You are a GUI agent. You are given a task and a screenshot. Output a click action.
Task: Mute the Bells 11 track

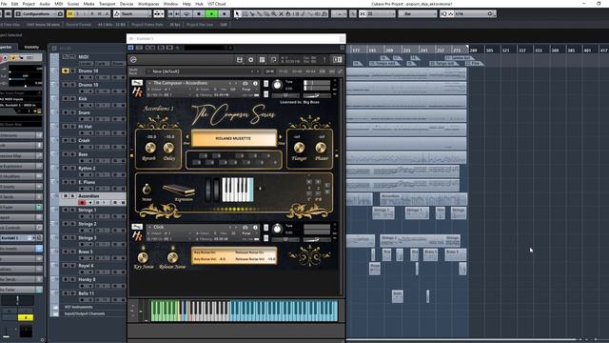click(x=66, y=293)
